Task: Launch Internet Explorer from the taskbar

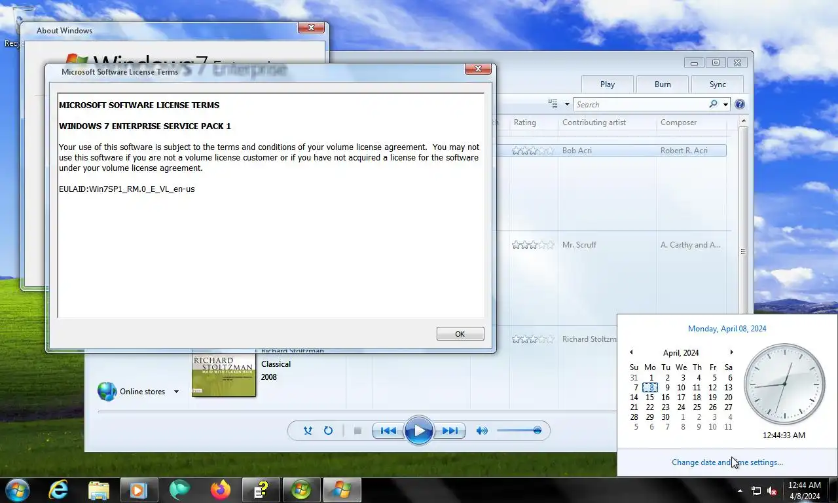Action: (x=58, y=490)
